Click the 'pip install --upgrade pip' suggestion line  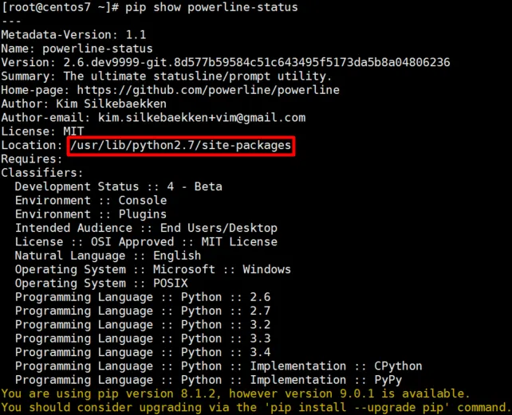(x=256, y=408)
